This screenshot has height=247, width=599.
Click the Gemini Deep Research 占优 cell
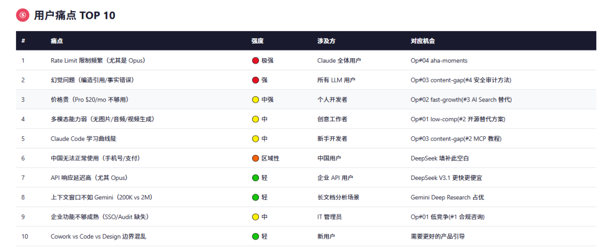(448, 198)
